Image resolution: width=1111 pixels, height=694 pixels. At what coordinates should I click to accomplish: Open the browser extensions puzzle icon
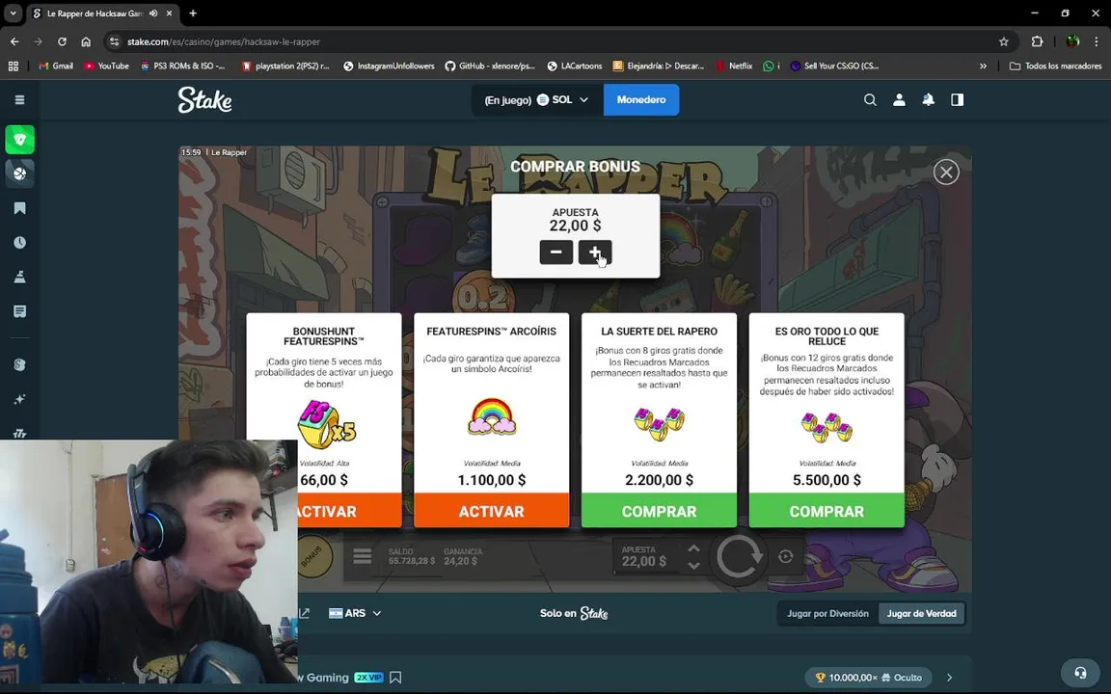[1038, 41]
